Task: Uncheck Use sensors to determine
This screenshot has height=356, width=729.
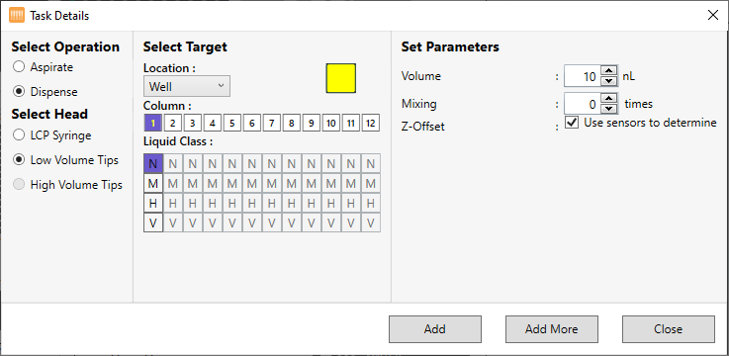Action: pyautogui.click(x=572, y=123)
